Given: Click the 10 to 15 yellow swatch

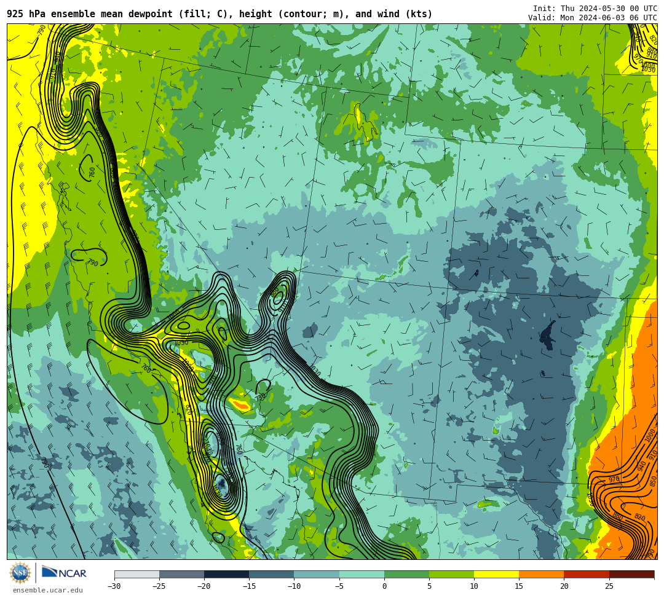Looking at the screenshot, I should click(496, 574).
